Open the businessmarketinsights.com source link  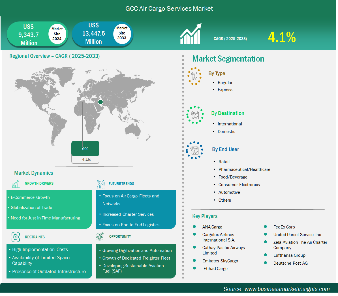point(287,289)
